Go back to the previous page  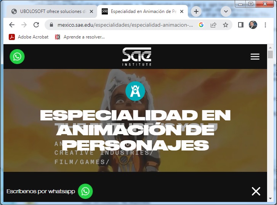tap(12, 25)
